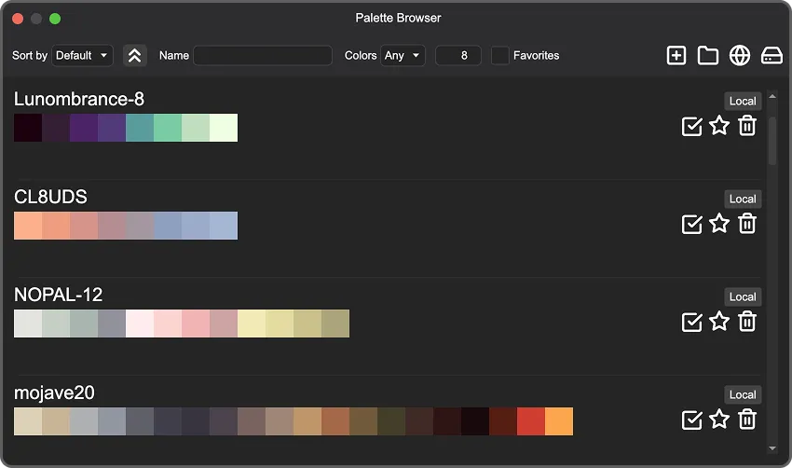Screen dimensions: 792x468
Task: Click the add new palette plus icon
Action: click(676, 56)
